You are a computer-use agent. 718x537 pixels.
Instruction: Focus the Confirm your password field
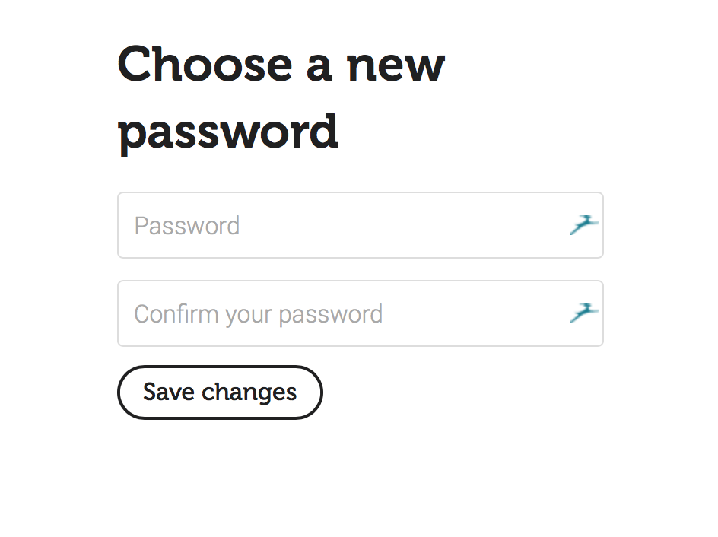point(342,313)
